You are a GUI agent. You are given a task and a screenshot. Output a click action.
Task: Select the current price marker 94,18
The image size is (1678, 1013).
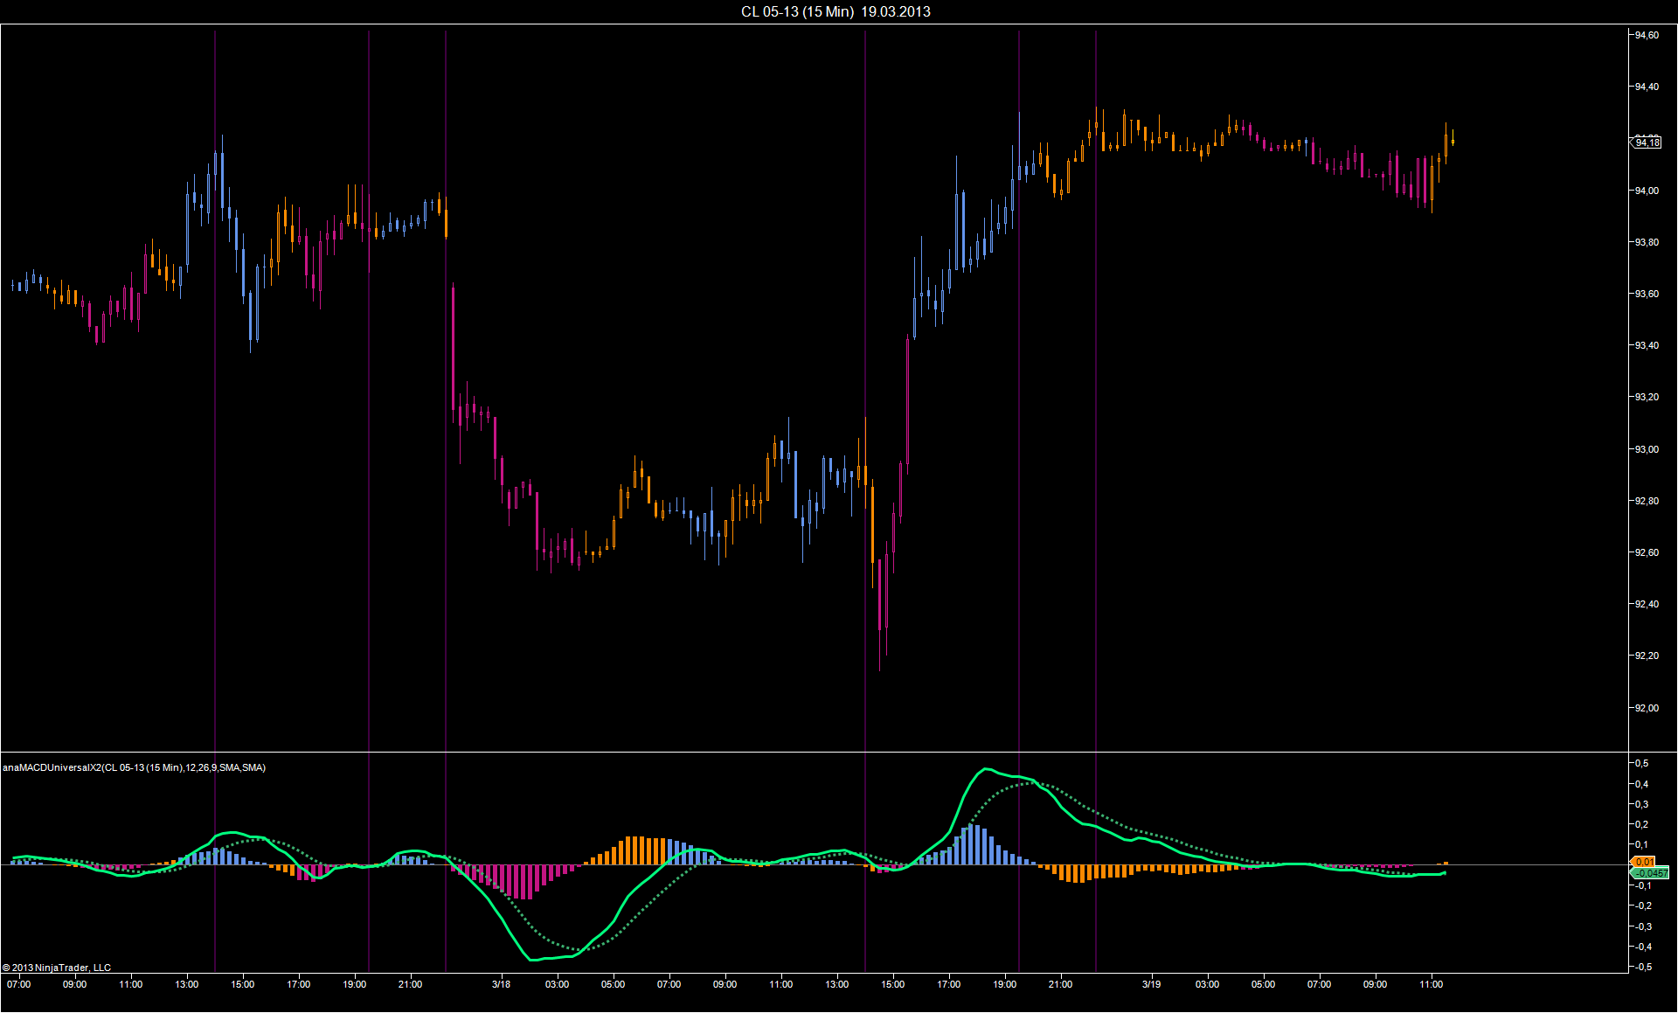point(1647,142)
